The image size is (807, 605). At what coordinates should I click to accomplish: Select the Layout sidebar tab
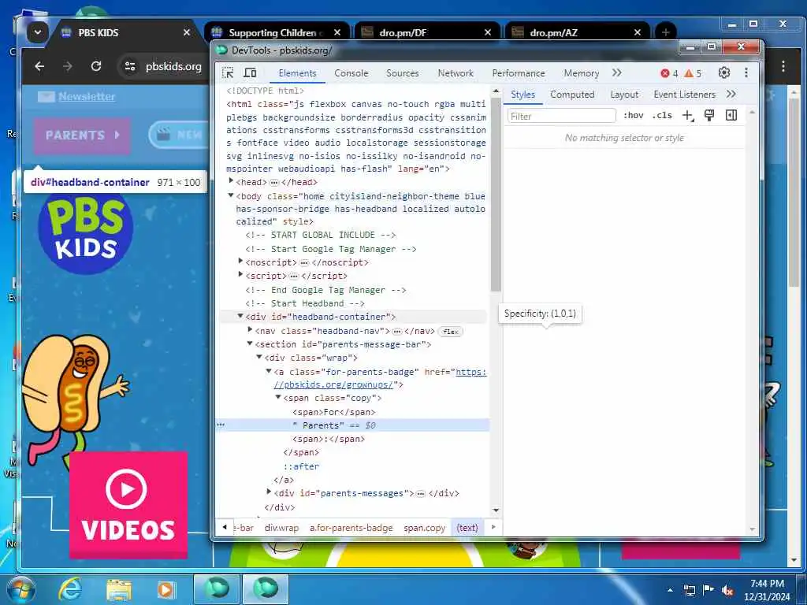pos(624,95)
